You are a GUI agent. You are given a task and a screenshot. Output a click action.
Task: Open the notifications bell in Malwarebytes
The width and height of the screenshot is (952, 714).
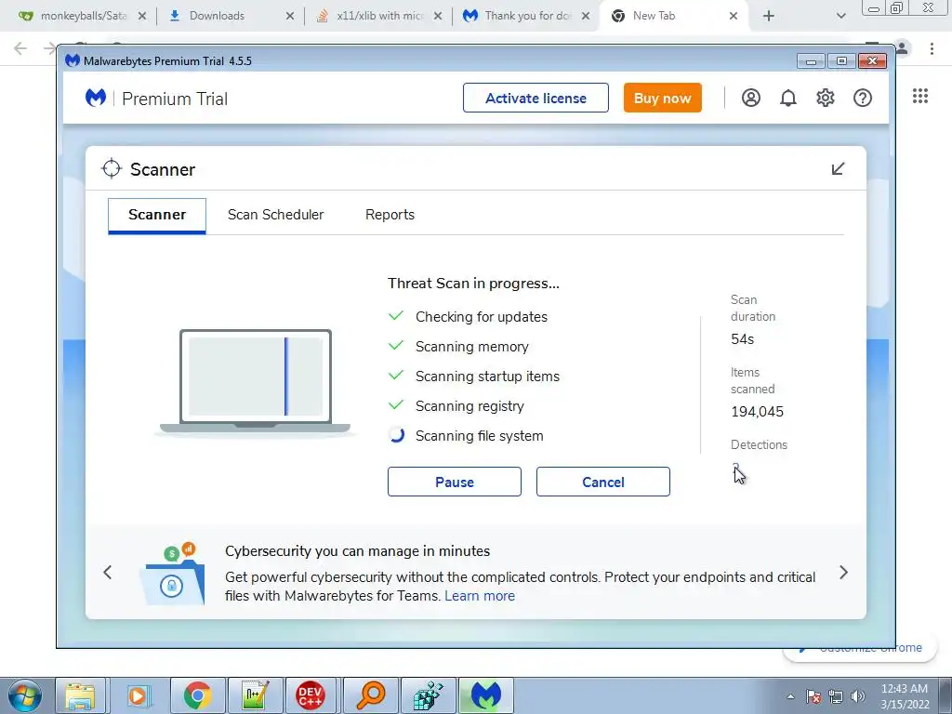click(788, 98)
